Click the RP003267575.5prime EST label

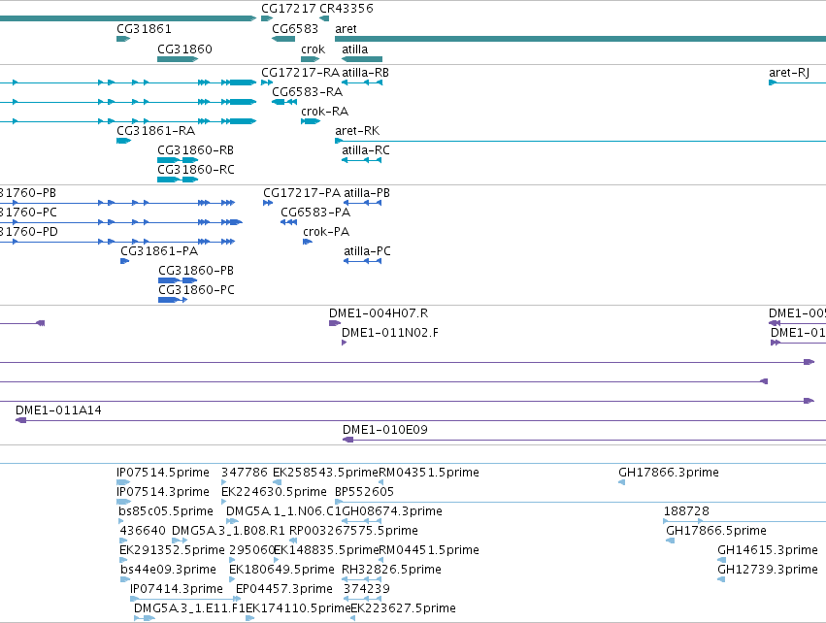[x=353, y=531]
